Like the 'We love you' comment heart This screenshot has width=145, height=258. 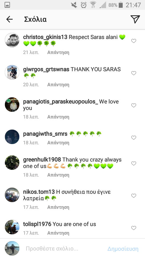134,105
